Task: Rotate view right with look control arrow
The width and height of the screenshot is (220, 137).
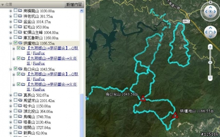Action: (x=215, y=12)
